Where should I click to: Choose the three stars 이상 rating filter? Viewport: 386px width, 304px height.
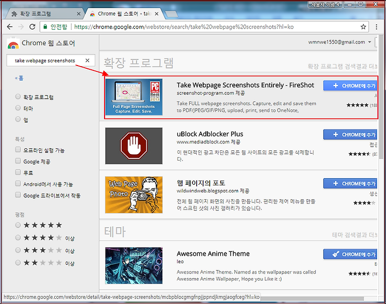[x=18, y=250]
